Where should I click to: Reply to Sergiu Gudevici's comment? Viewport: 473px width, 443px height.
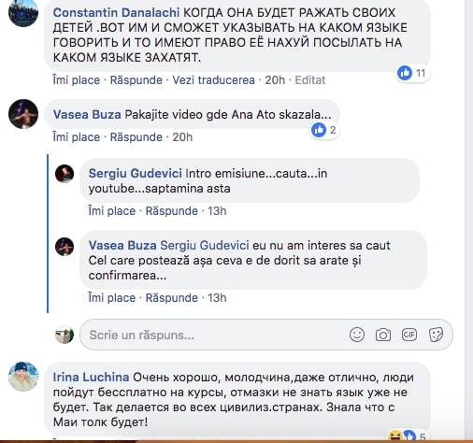tap(172, 211)
